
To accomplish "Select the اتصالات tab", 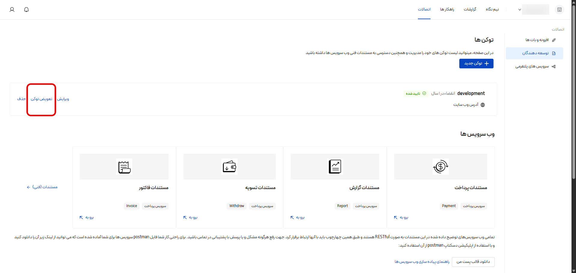I will tap(424, 9).
